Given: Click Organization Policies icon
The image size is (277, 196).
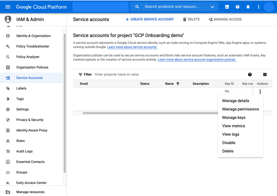Looking at the screenshot, I should [8, 67].
